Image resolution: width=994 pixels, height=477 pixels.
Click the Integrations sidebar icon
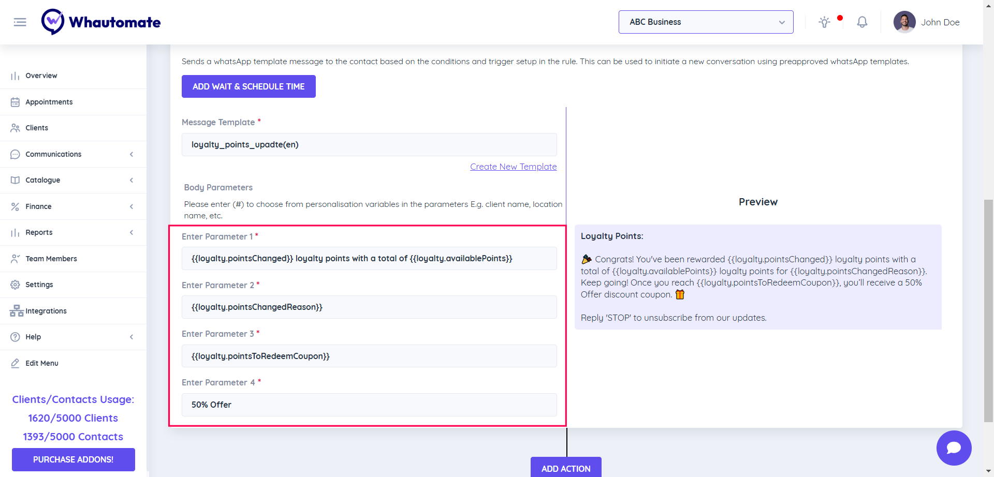pyautogui.click(x=16, y=311)
